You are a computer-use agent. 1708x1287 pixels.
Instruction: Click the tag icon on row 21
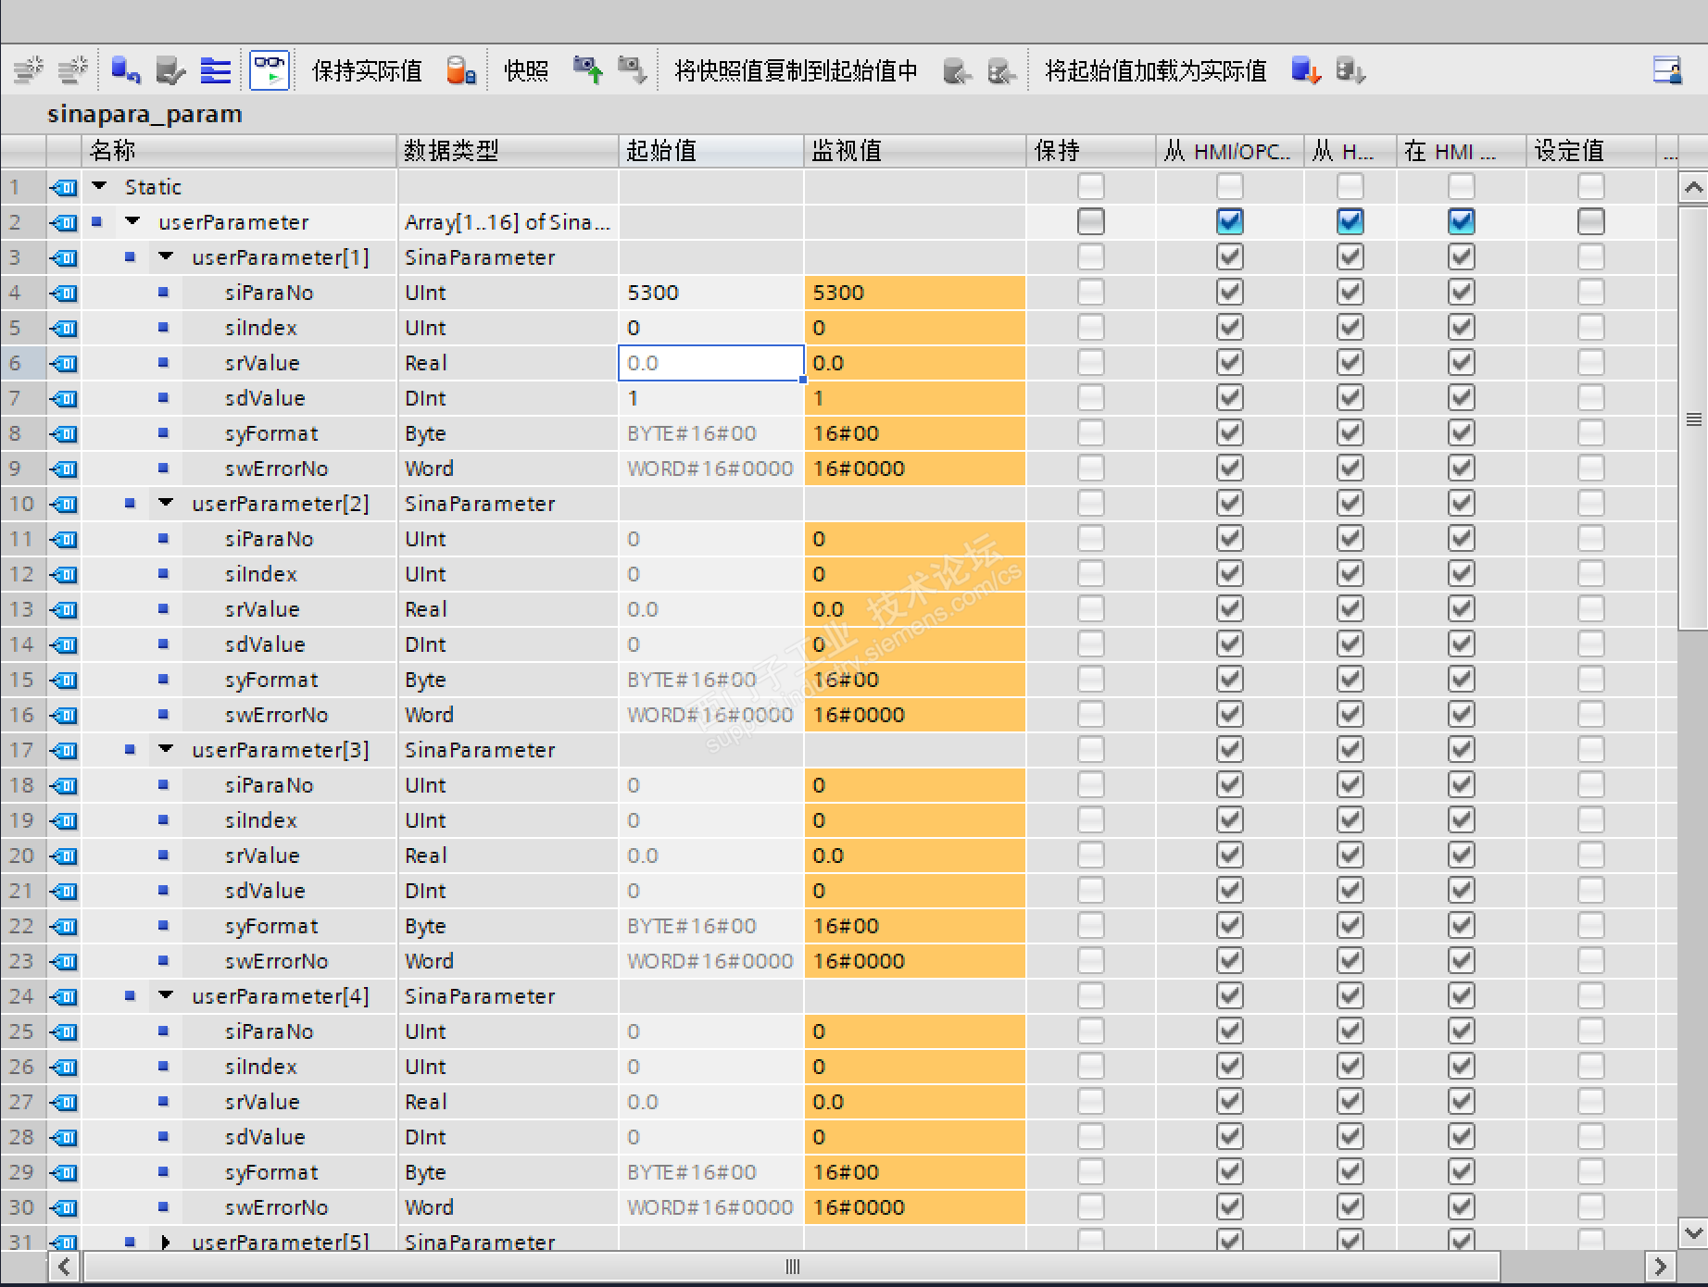point(64,892)
